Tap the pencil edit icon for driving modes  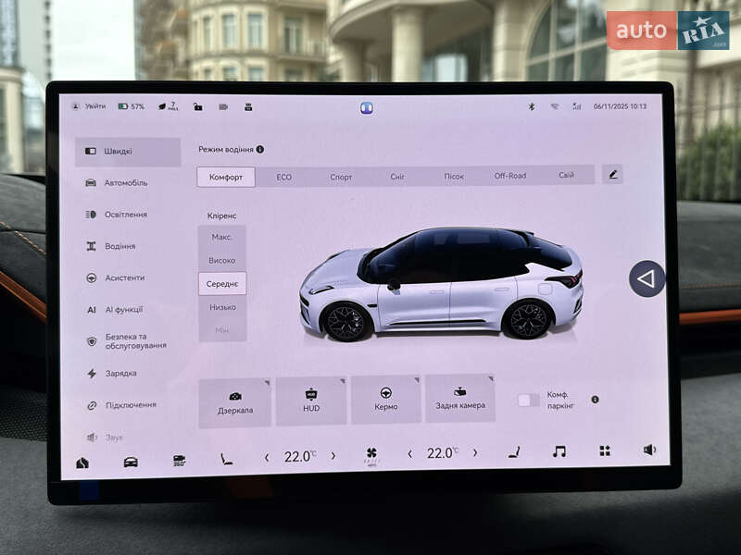[x=612, y=174]
